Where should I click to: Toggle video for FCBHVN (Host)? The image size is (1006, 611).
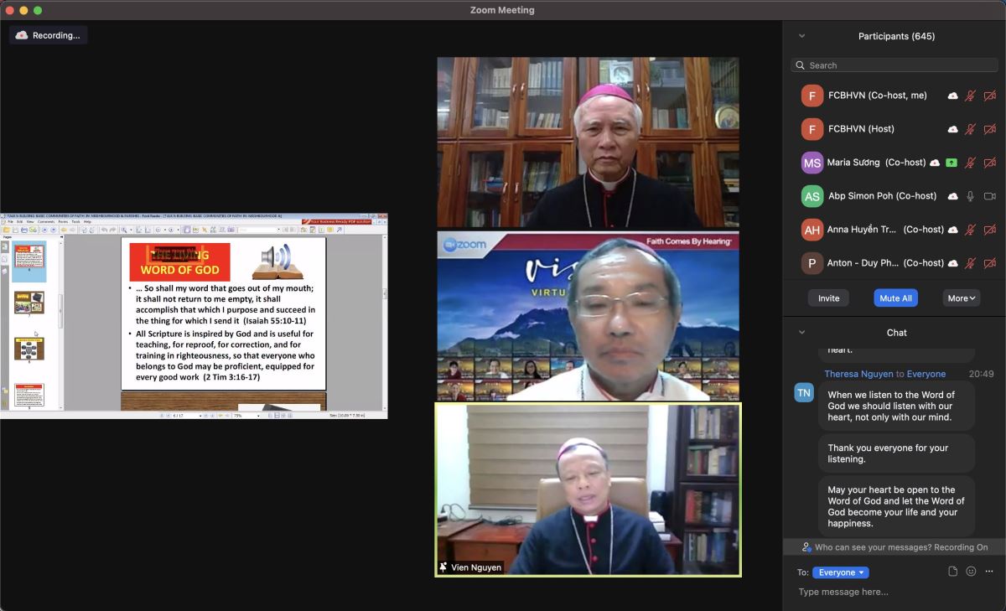990,129
